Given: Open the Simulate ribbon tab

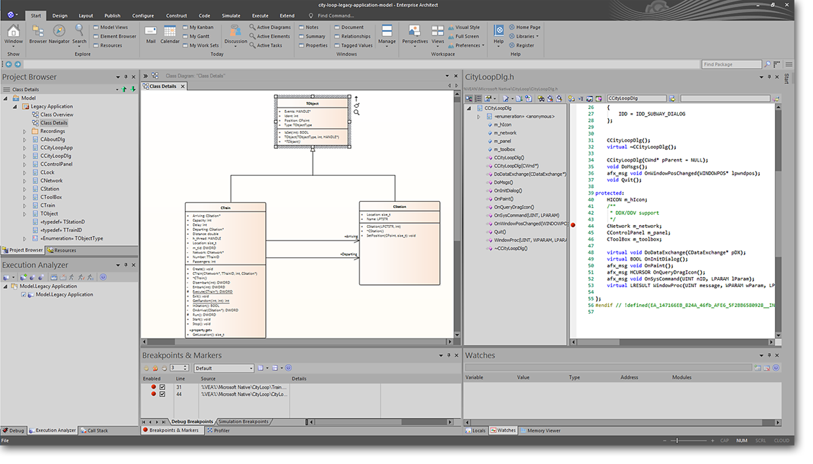Looking at the screenshot, I should [x=231, y=16].
